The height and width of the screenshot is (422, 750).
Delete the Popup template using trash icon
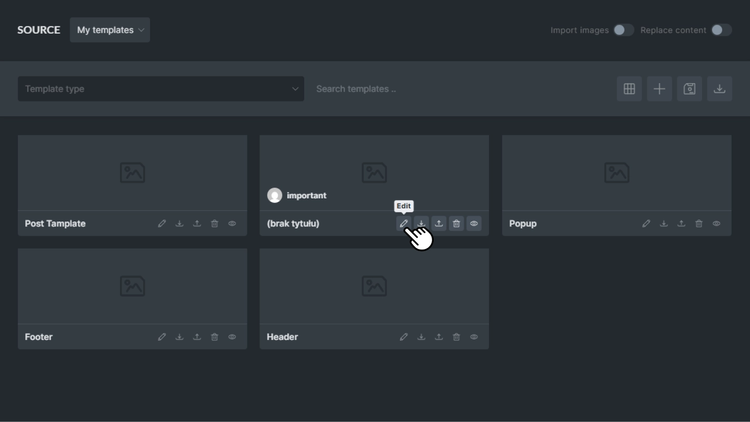click(699, 224)
